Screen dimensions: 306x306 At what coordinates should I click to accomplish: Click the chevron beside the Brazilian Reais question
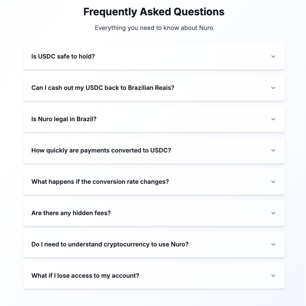point(273,88)
